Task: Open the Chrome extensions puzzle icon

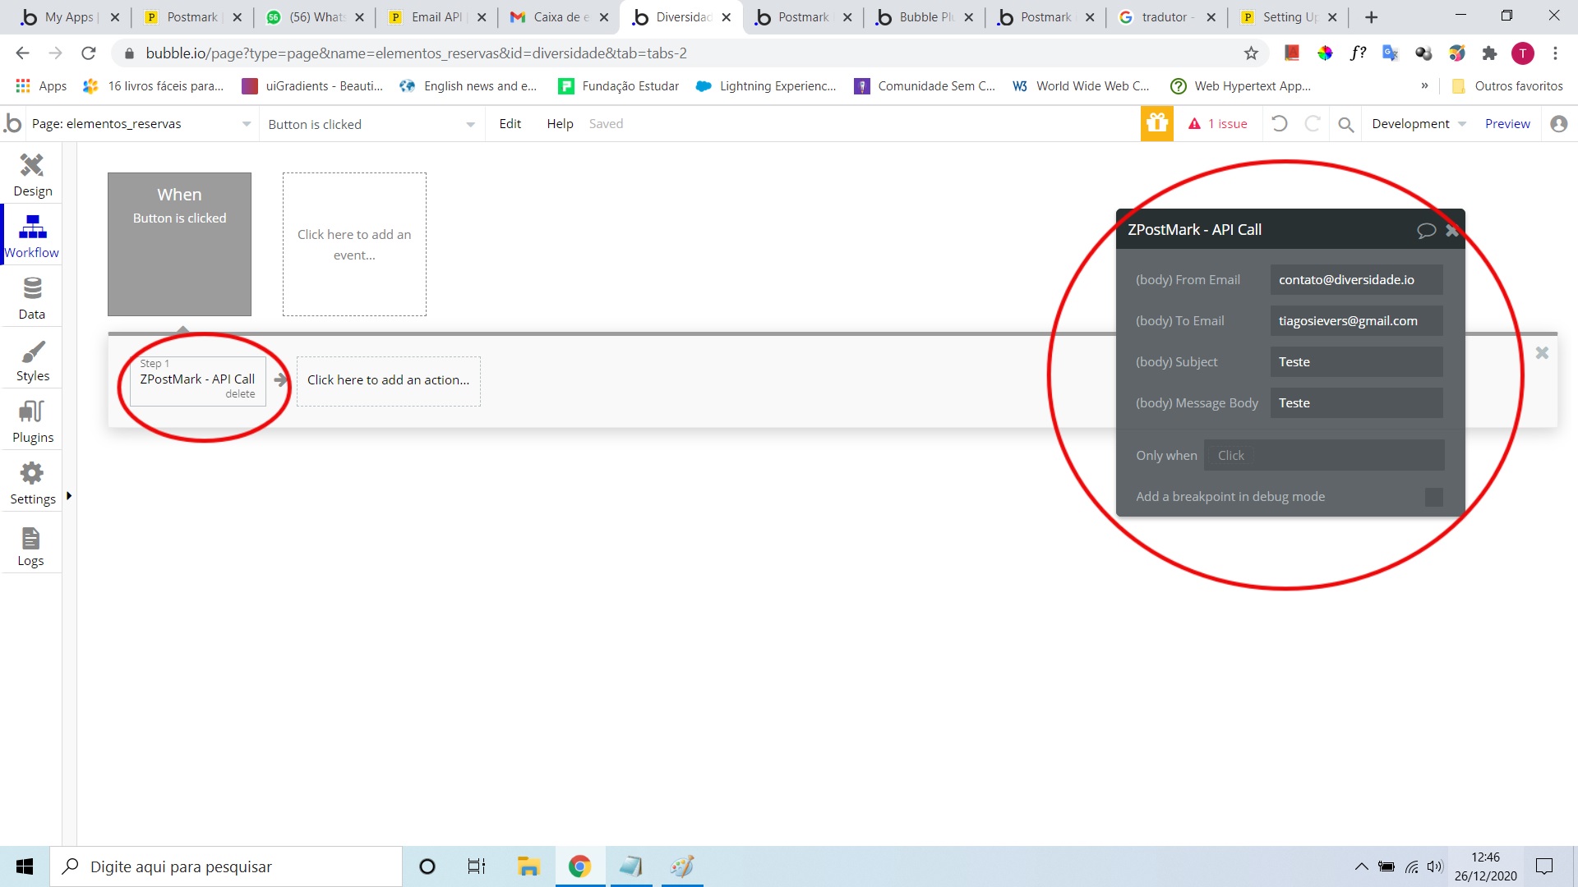Action: (x=1489, y=53)
